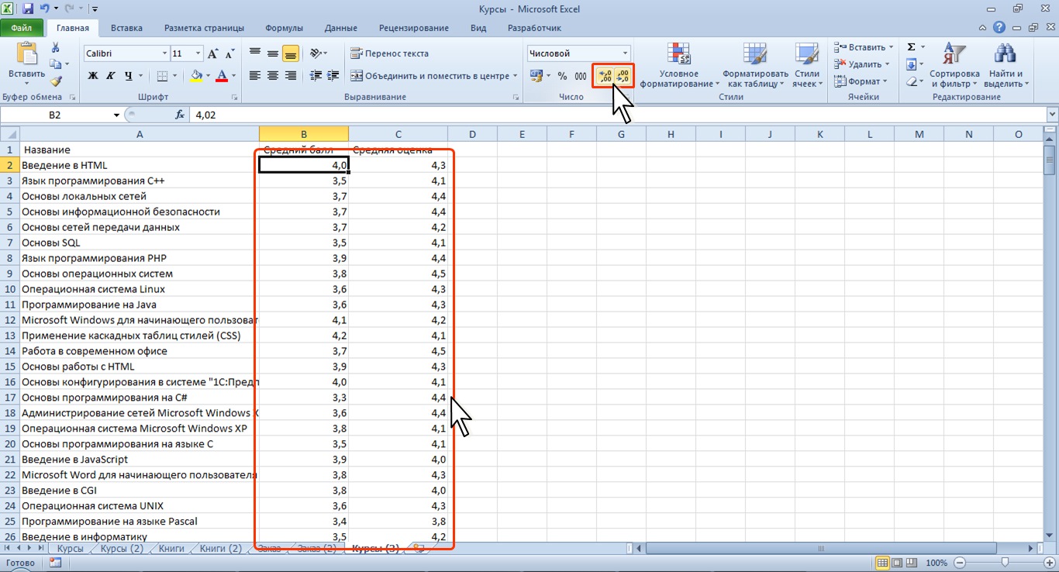Increase font size with the large A

point(213,53)
